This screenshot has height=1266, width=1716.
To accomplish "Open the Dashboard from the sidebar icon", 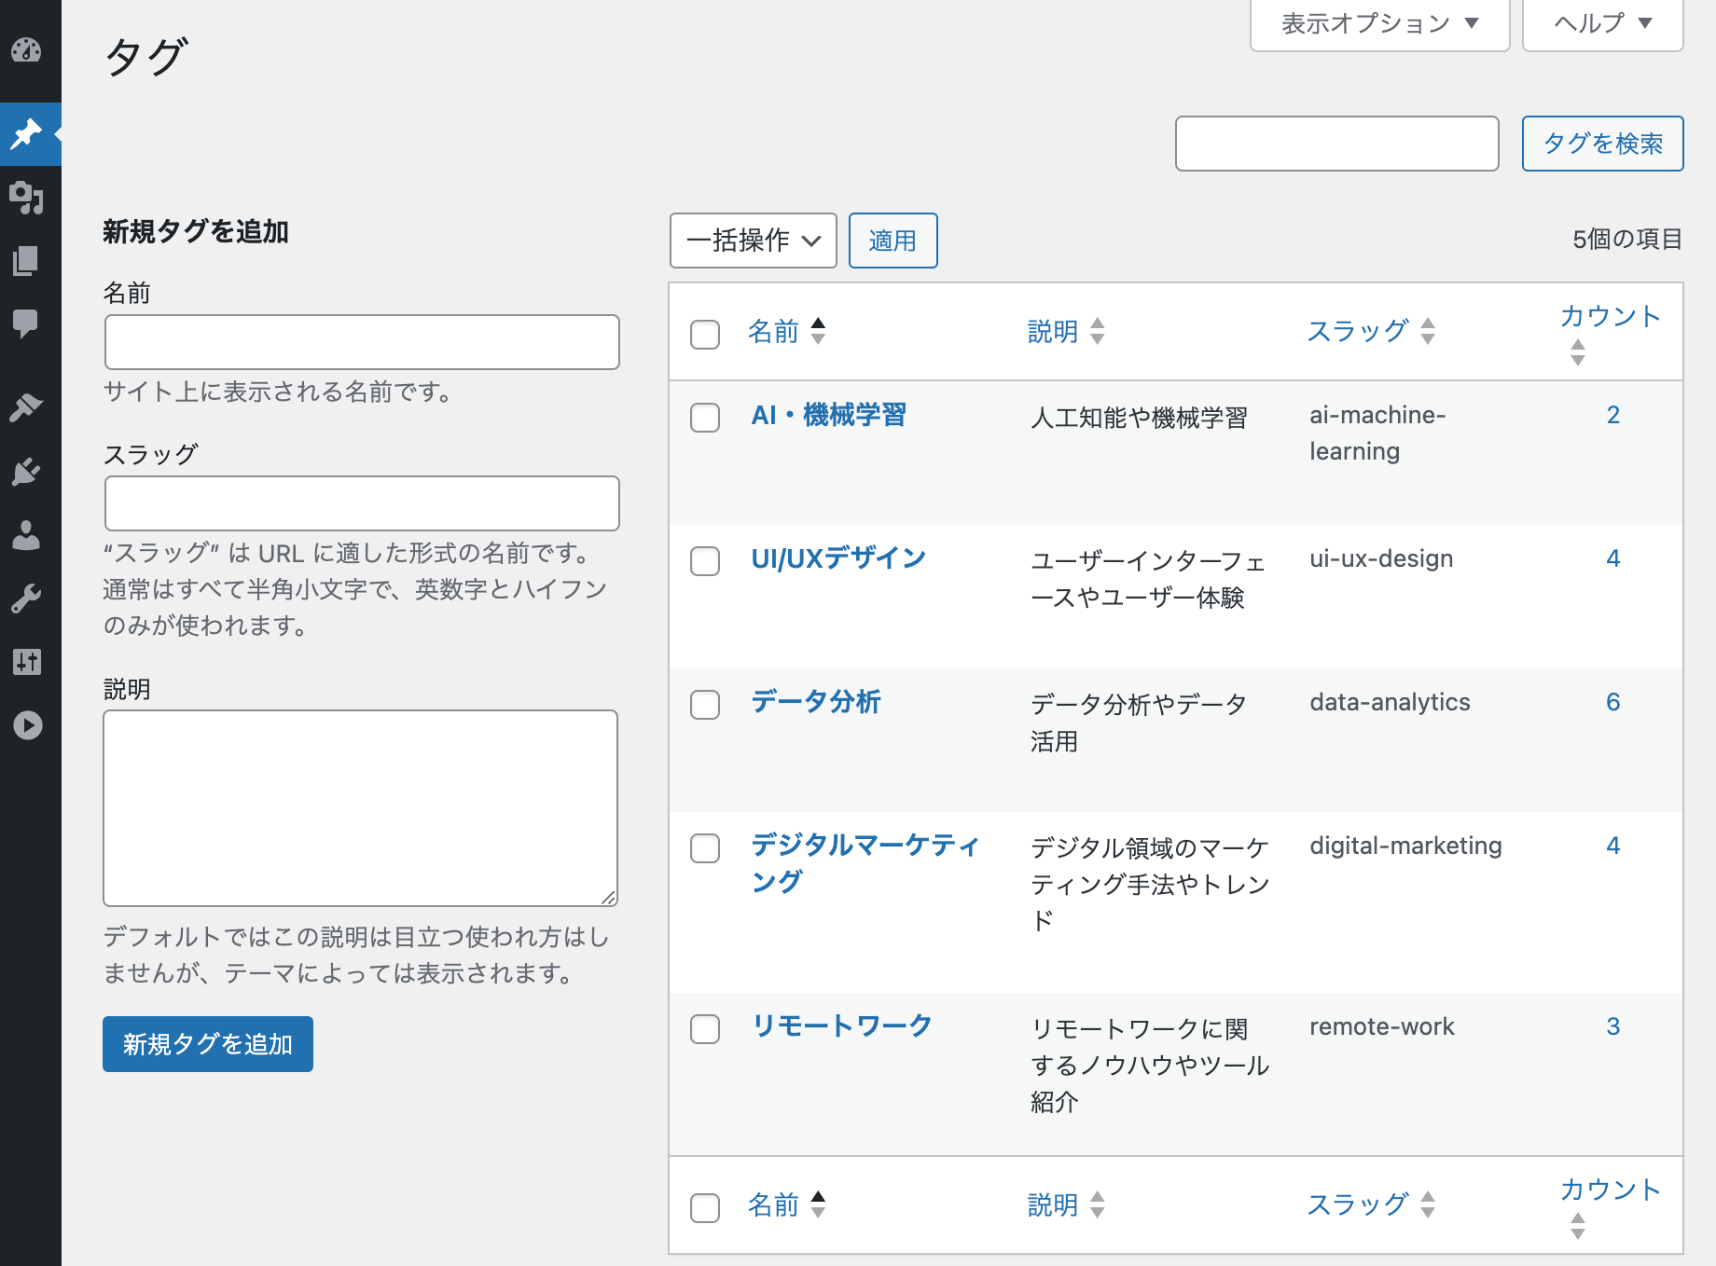I will (x=26, y=50).
